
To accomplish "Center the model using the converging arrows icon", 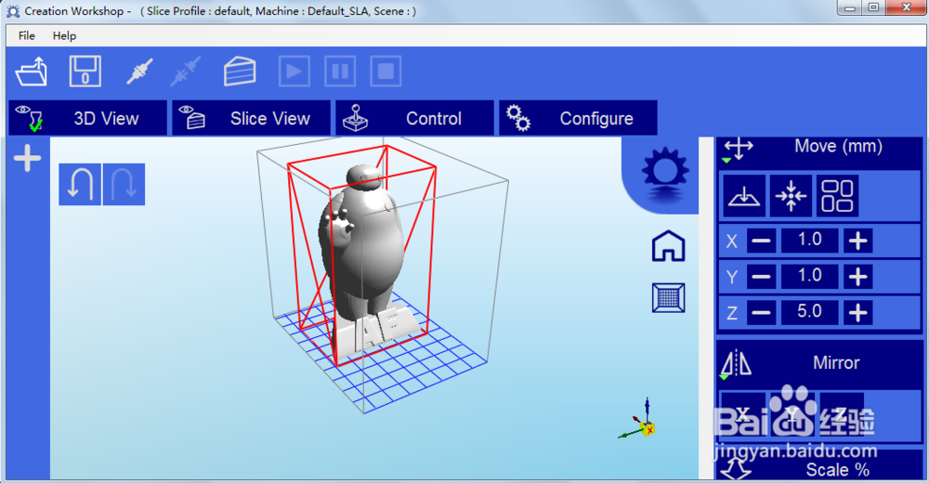I will click(791, 196).
